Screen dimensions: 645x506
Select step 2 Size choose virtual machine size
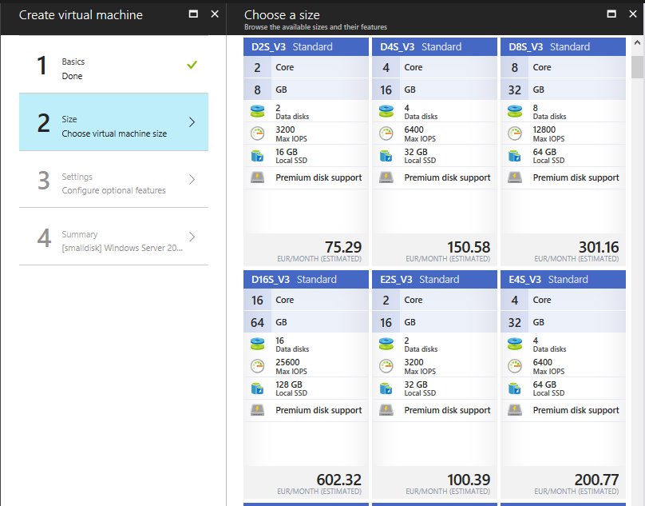coord(113,122)
